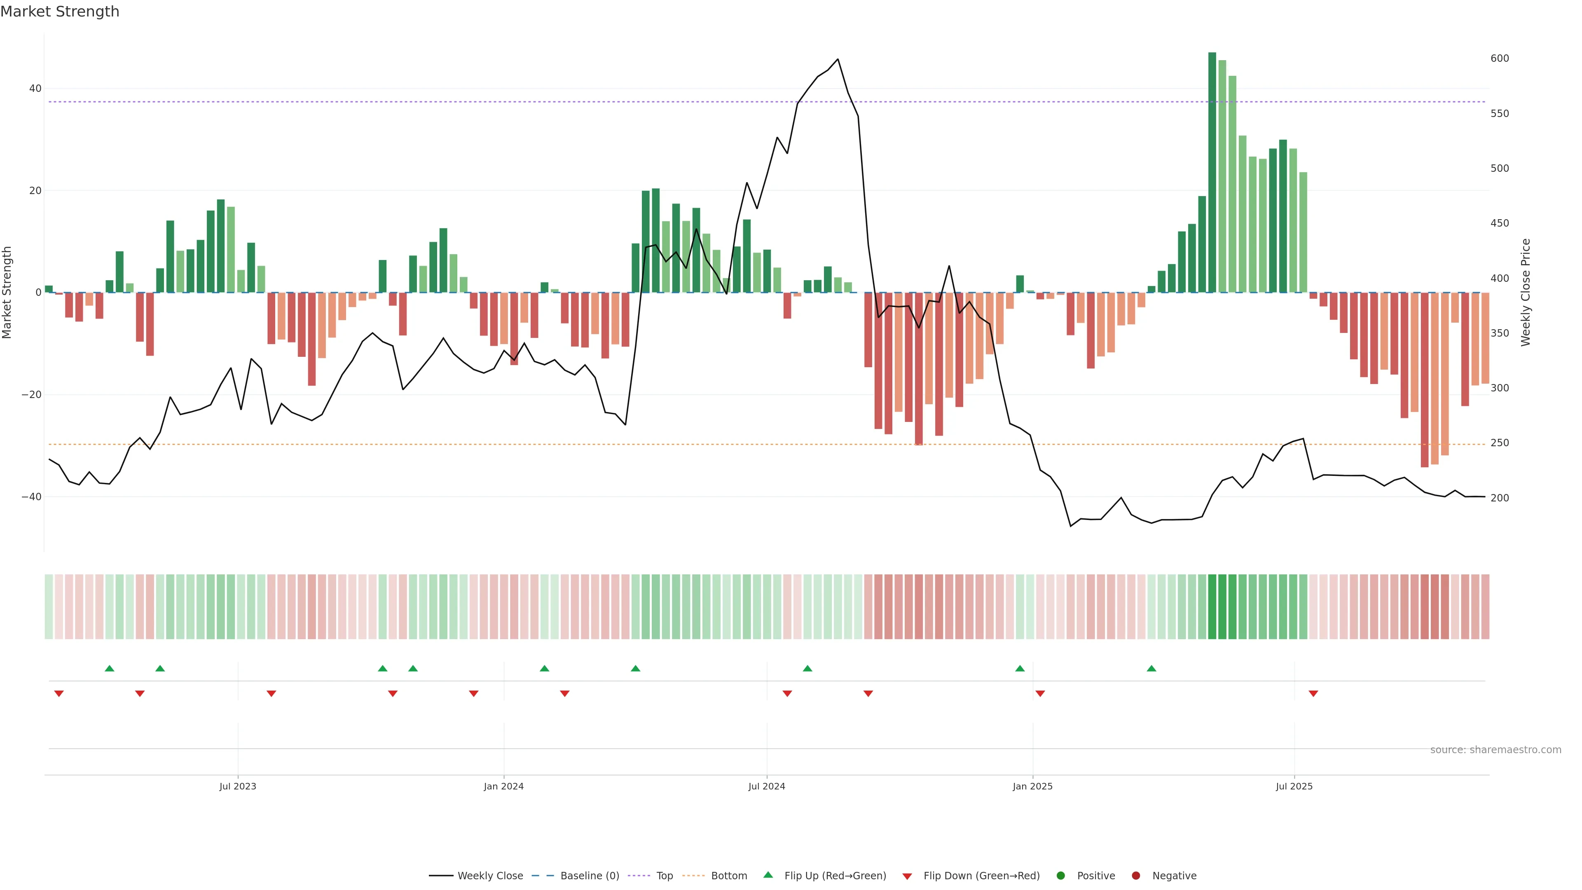1582x890 pixels.
Task: Click the darkest green cell in the heatmap strip
Action: [1212, 606]
